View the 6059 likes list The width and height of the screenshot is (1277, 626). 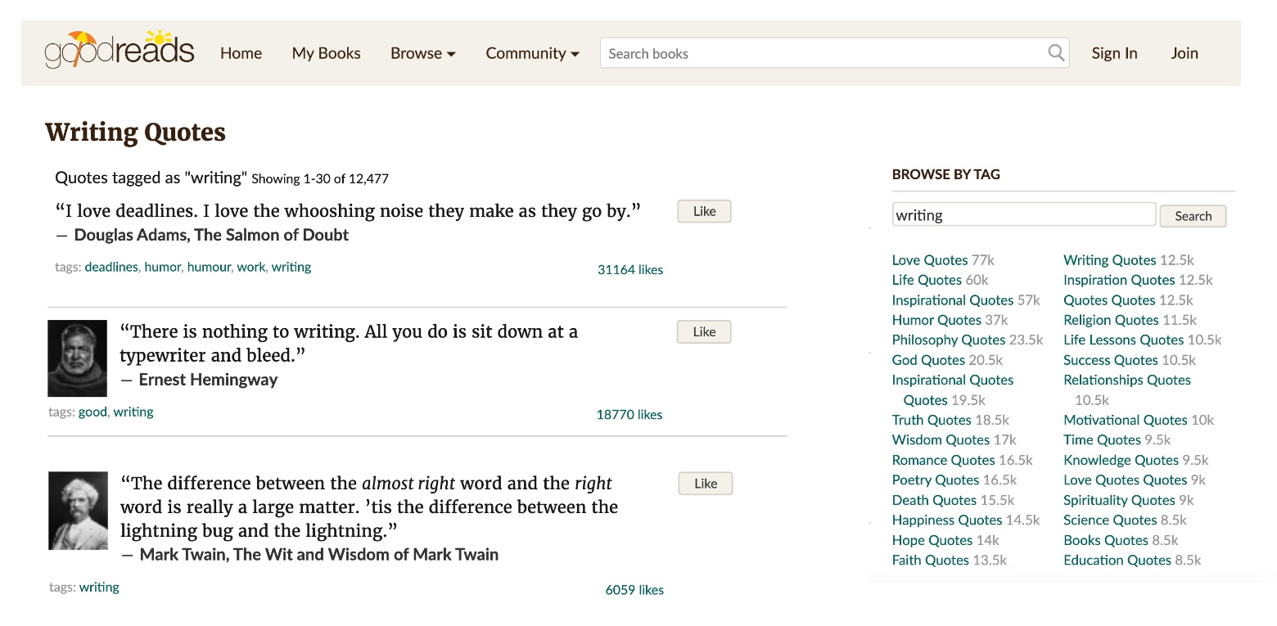click(x=634, y=589)
